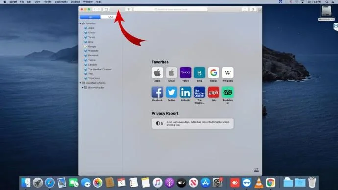Launch Finder from the Dock
The width and height of the screenshot is (338, 190).
pos(26,183)
